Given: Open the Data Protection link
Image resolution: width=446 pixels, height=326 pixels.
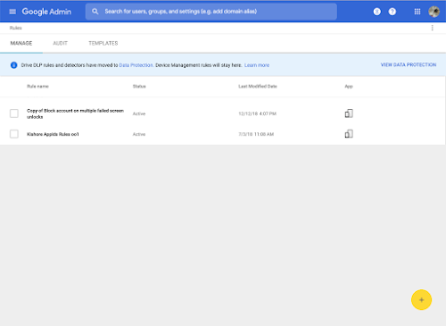Looking at the screenshot, I should [136, 65].
